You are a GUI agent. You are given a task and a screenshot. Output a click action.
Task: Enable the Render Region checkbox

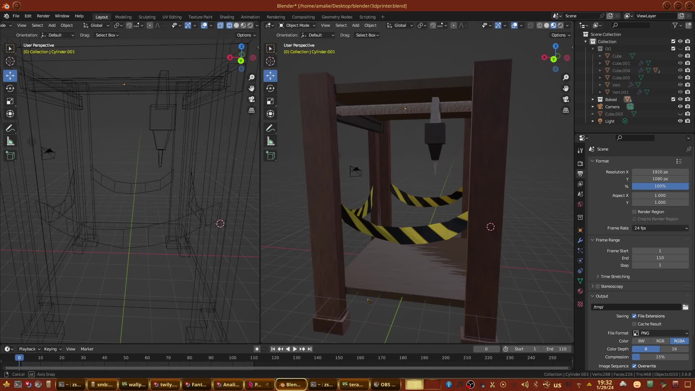(x=634, y=212)
